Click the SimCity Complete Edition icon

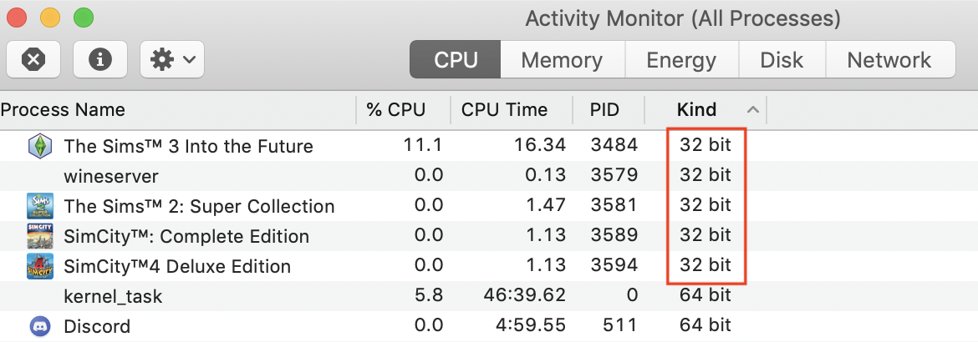point(39,236)
